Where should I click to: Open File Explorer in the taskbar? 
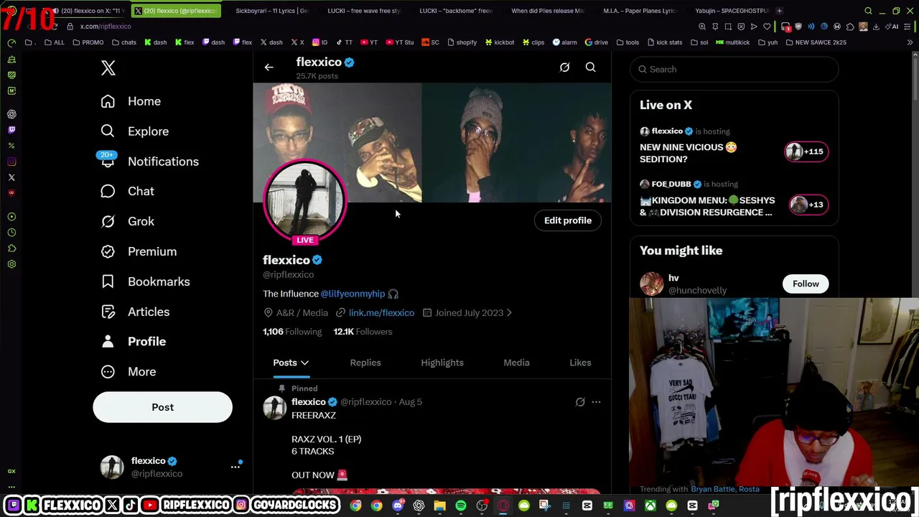439,506
